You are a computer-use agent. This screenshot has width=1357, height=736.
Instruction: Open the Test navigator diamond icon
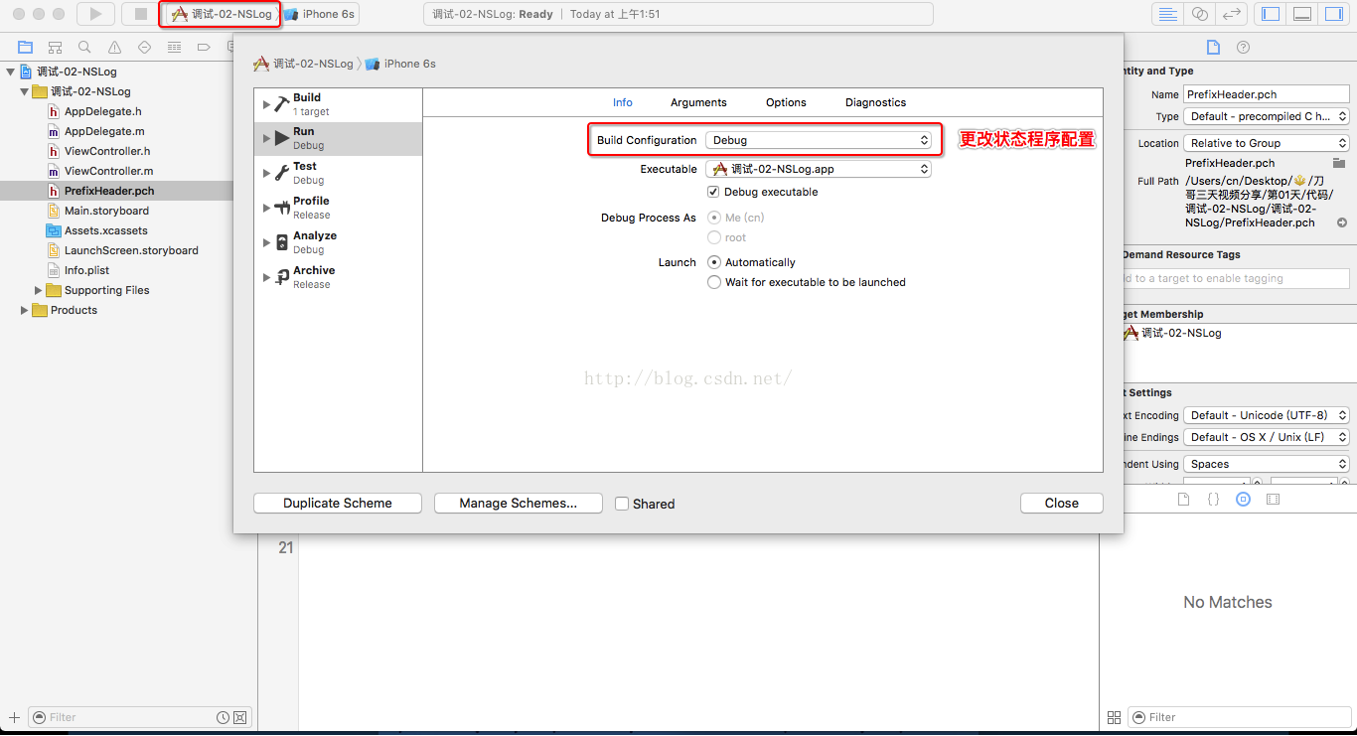[x=145, y=47]
